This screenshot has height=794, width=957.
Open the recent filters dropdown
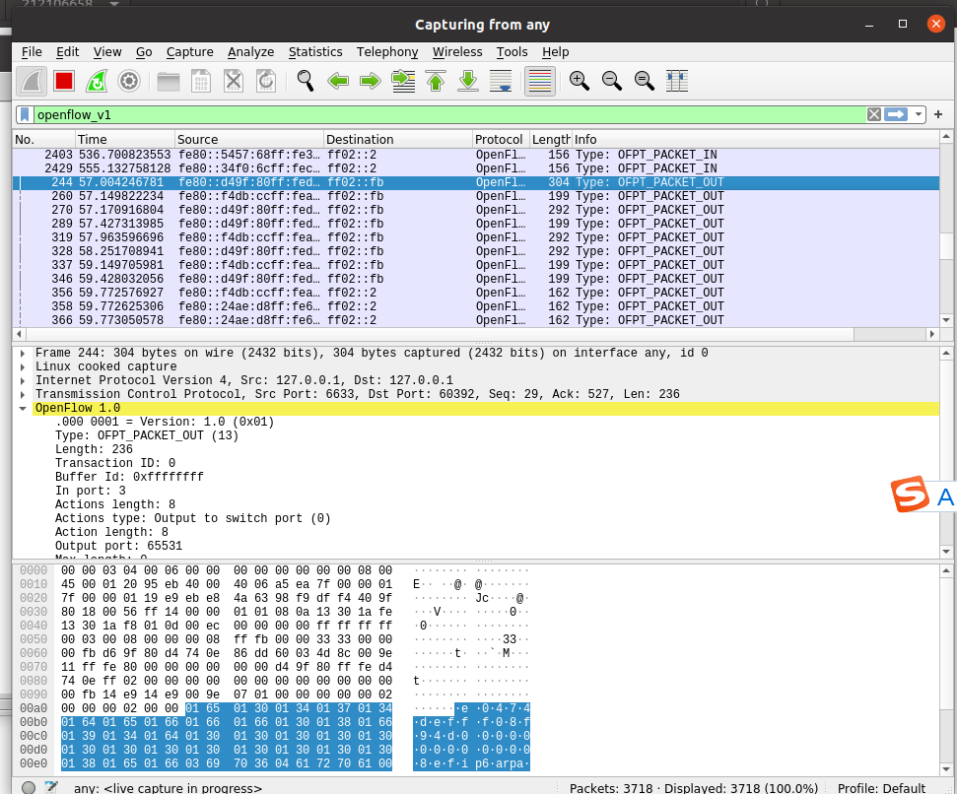coord(918,114)
